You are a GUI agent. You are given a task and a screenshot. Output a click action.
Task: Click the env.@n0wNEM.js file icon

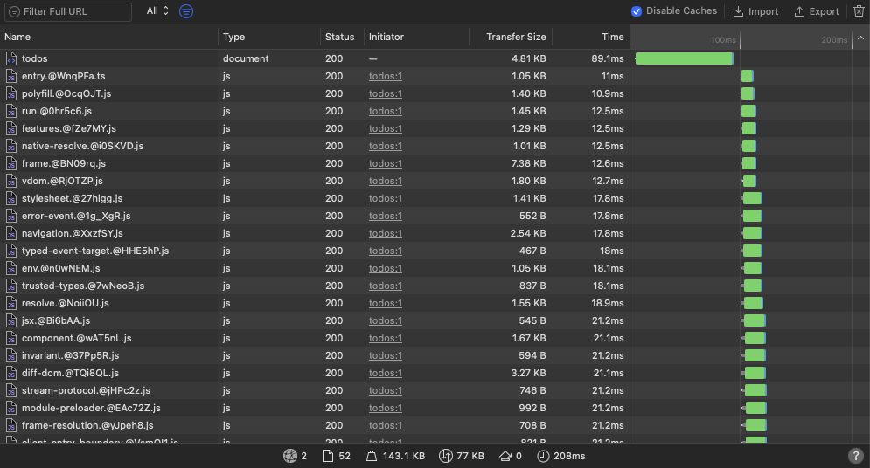pyautogui.click(x=11, y=268)
